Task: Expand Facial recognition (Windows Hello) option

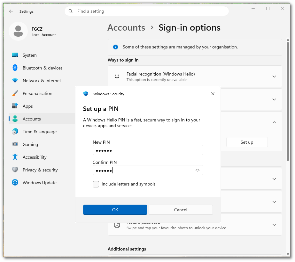Action: 274,76
